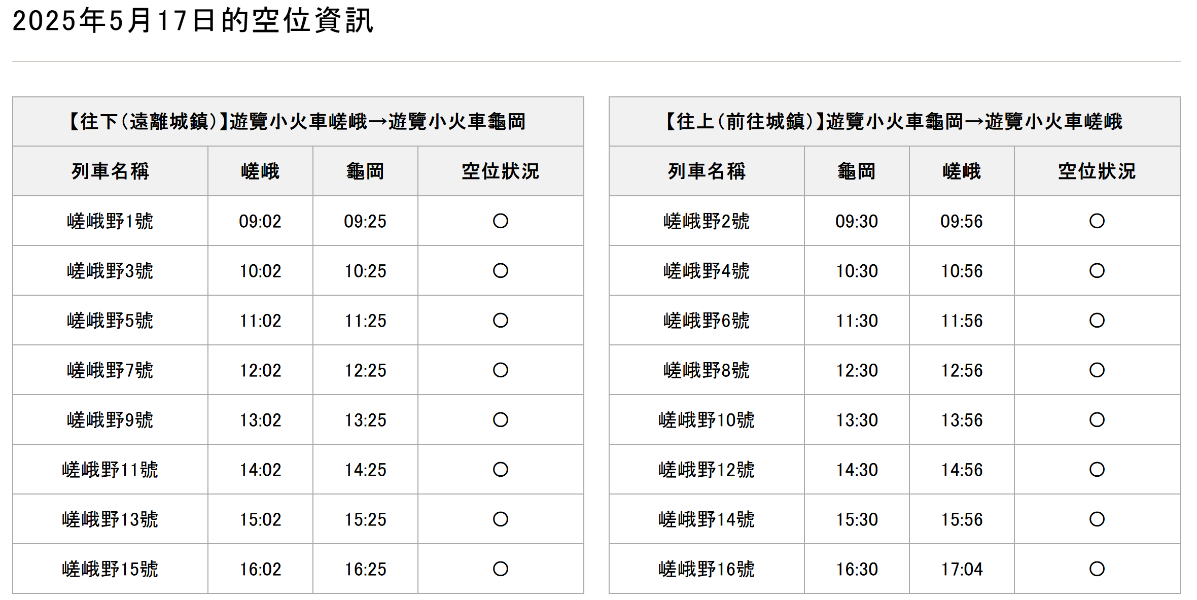The image size is (1197, 600).
Task: Choose the availability circle for 嵯峨野11號
Action: (500, 470)
